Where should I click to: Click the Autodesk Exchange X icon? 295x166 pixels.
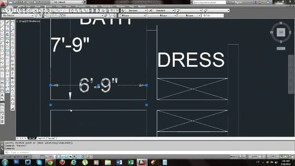[255, 2]
